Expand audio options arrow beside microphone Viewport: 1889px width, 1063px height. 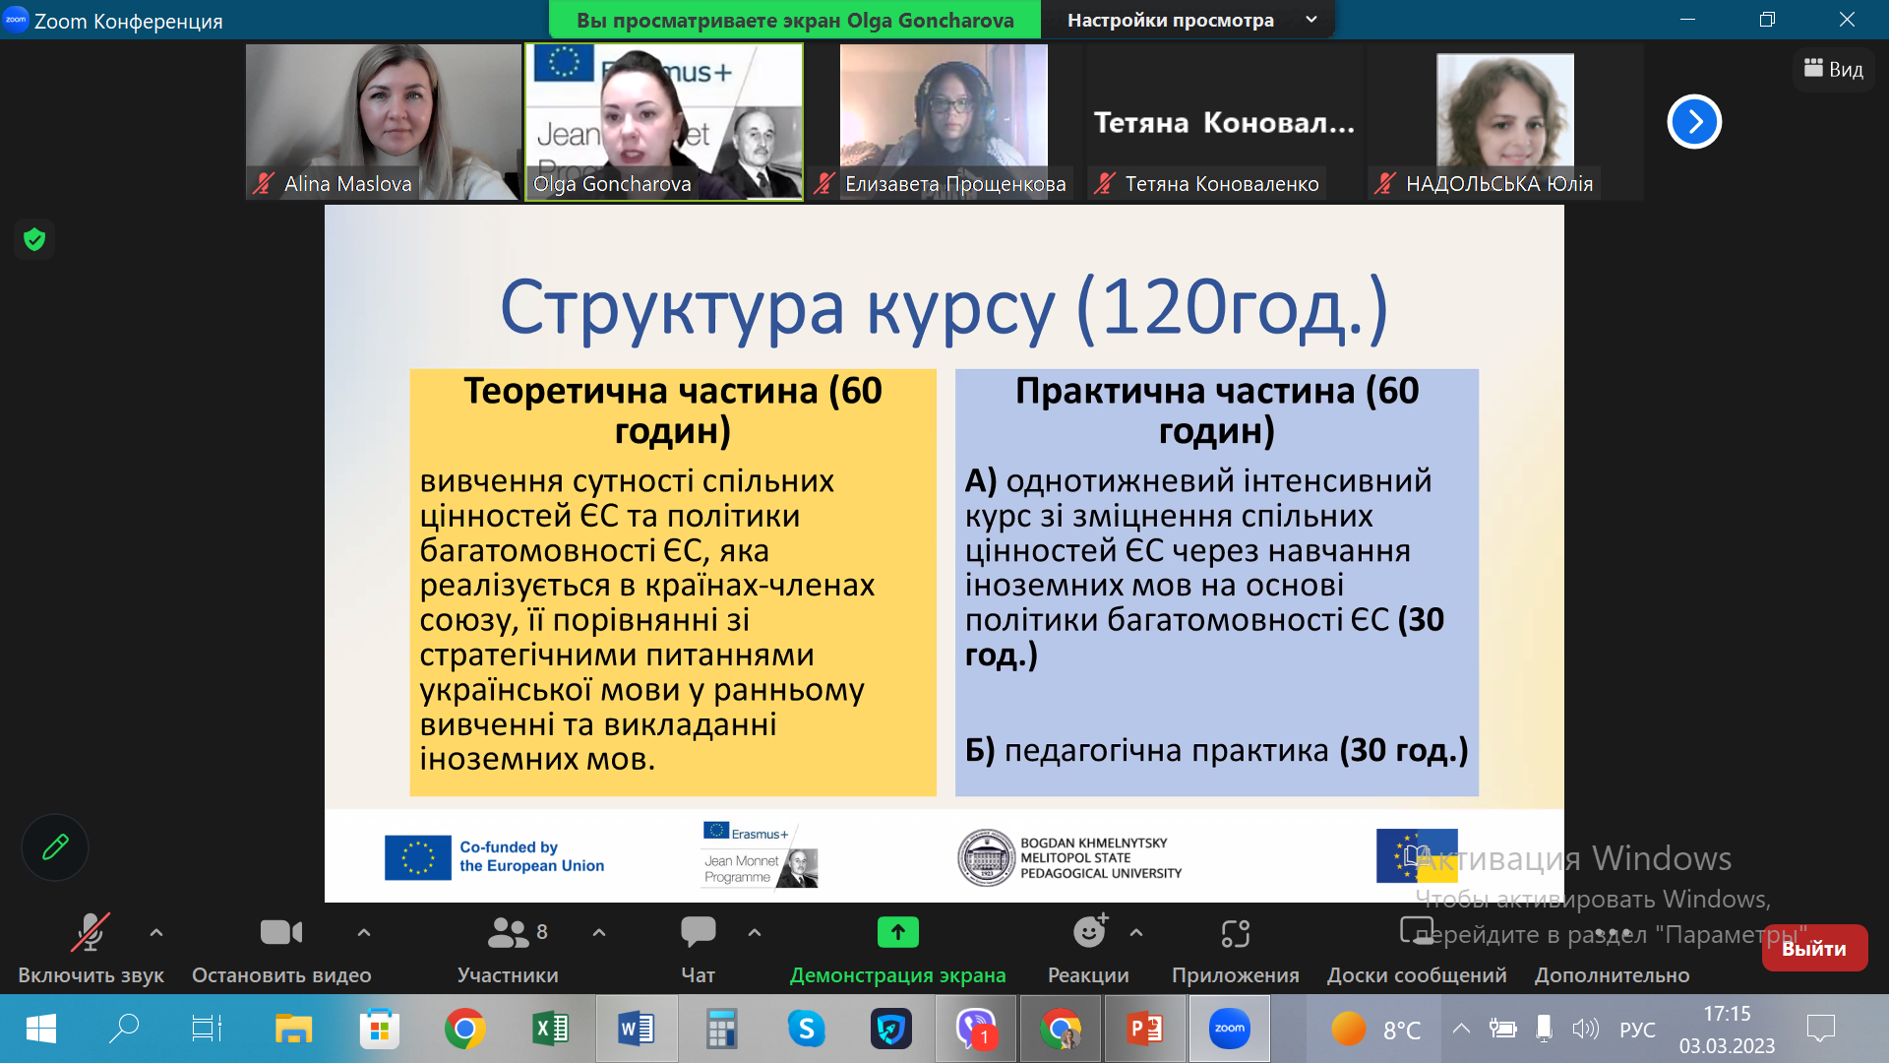pos(156,931)
